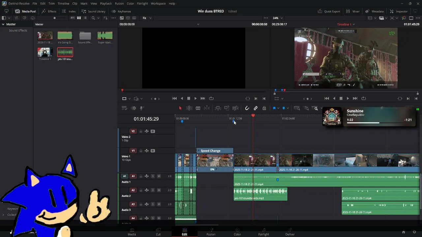The height and width of the screenshot is (237, 422).
Task: Expand the Master bin tree
Action: coord(3,24)
